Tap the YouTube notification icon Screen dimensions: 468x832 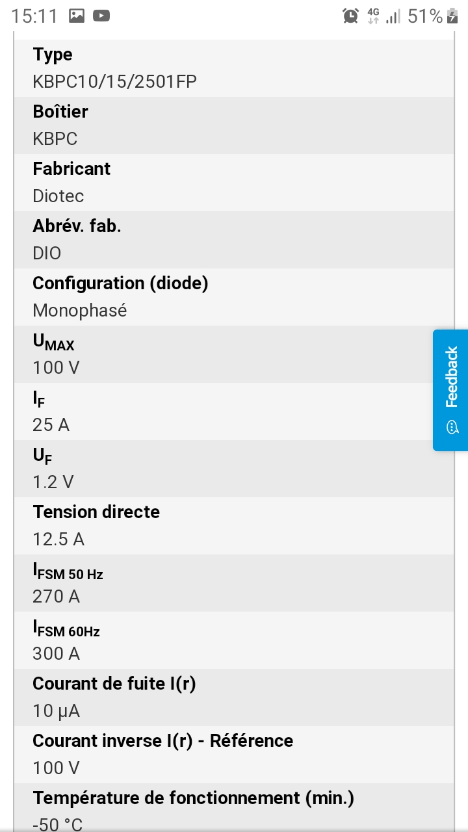pos(101,16)
